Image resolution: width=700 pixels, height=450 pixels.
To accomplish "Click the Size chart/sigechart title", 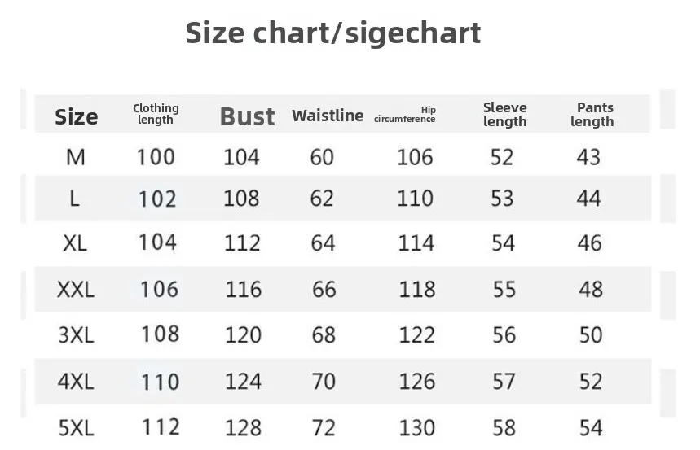I will point(333,33).
